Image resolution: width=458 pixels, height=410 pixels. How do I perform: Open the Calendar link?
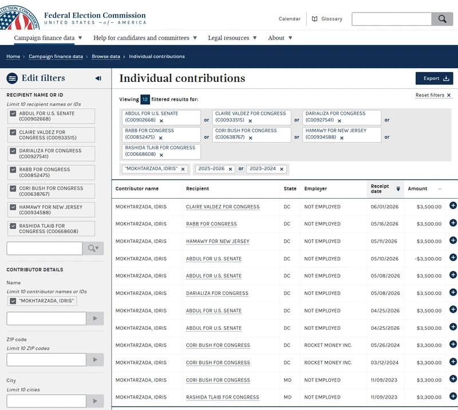(x=290, y=19)
